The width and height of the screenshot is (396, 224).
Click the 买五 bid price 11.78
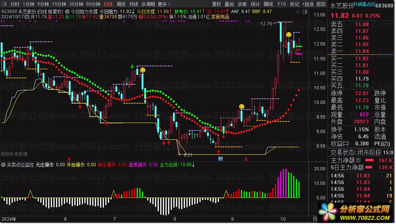tap(362, 85)
